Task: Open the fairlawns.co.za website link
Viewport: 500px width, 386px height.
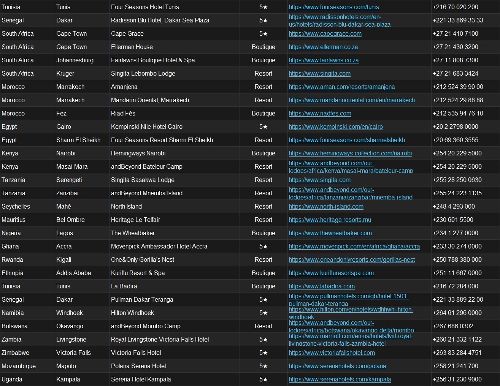Action: [x=324, y=60]
